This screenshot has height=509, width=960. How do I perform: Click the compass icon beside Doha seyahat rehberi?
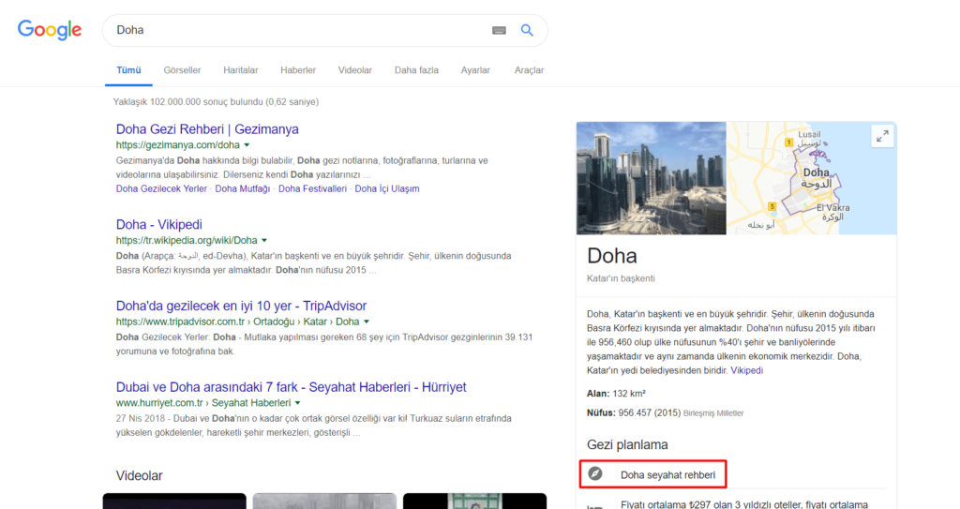(595, 473)
